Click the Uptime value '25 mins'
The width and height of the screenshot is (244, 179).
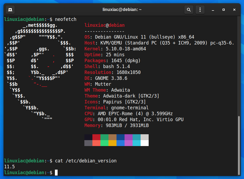tap(115, 55)
